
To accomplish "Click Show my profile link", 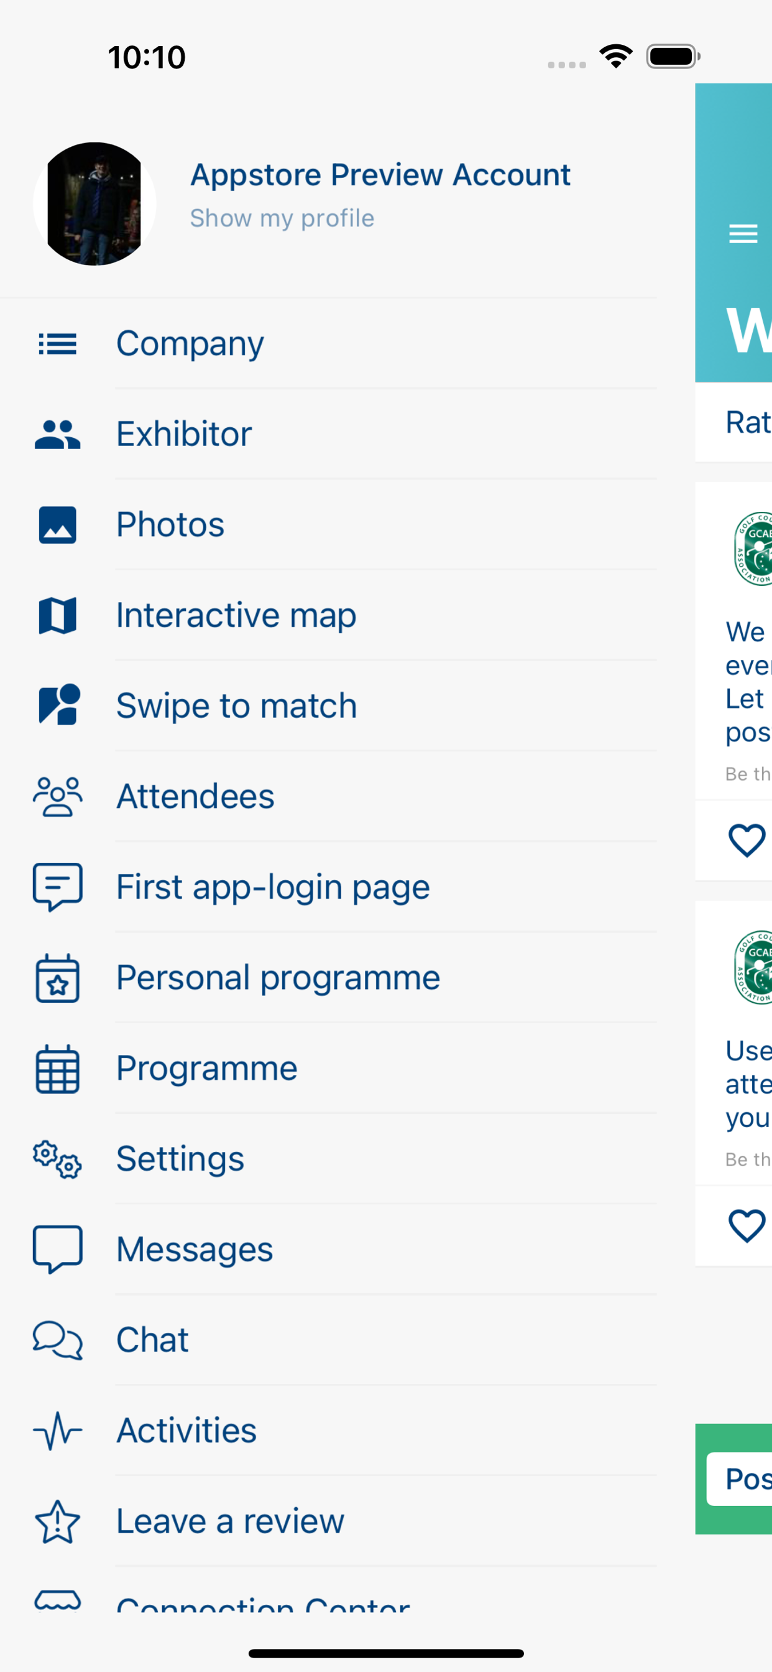I will 282,219.
